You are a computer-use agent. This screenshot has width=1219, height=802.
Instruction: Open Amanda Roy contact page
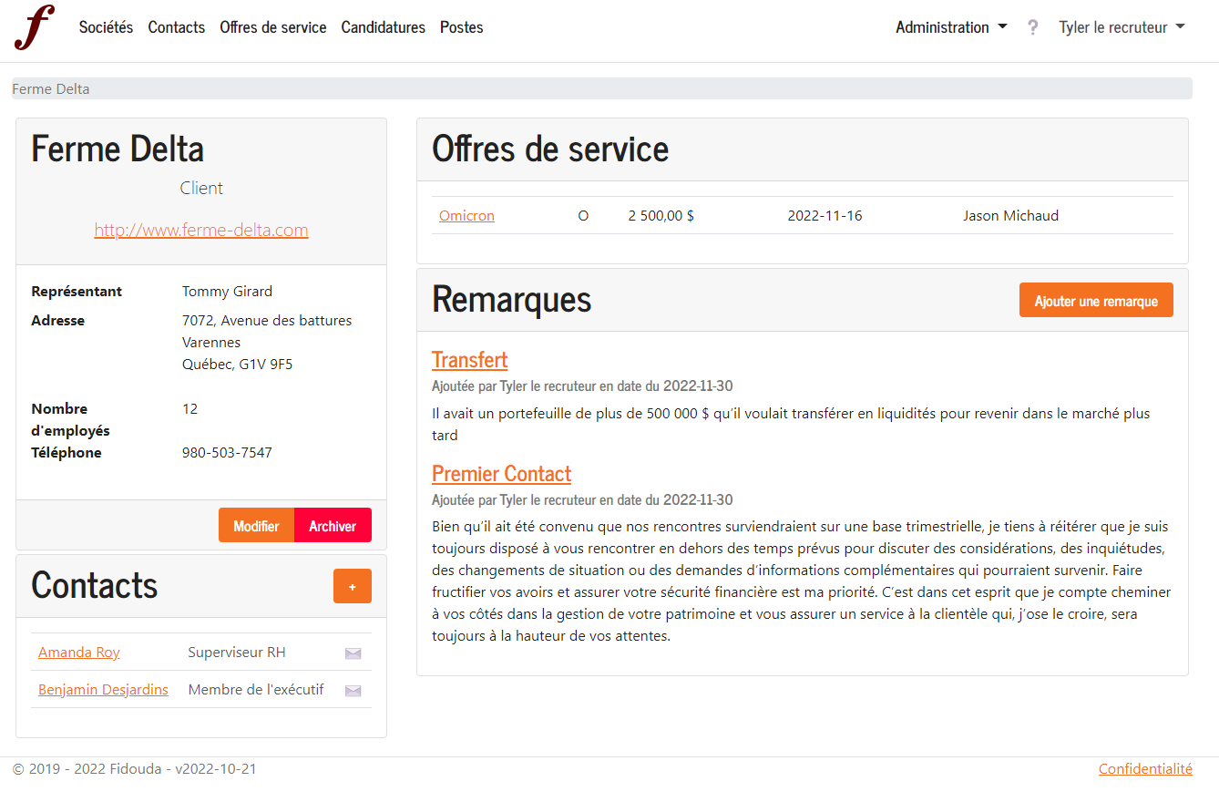(79, 653)
